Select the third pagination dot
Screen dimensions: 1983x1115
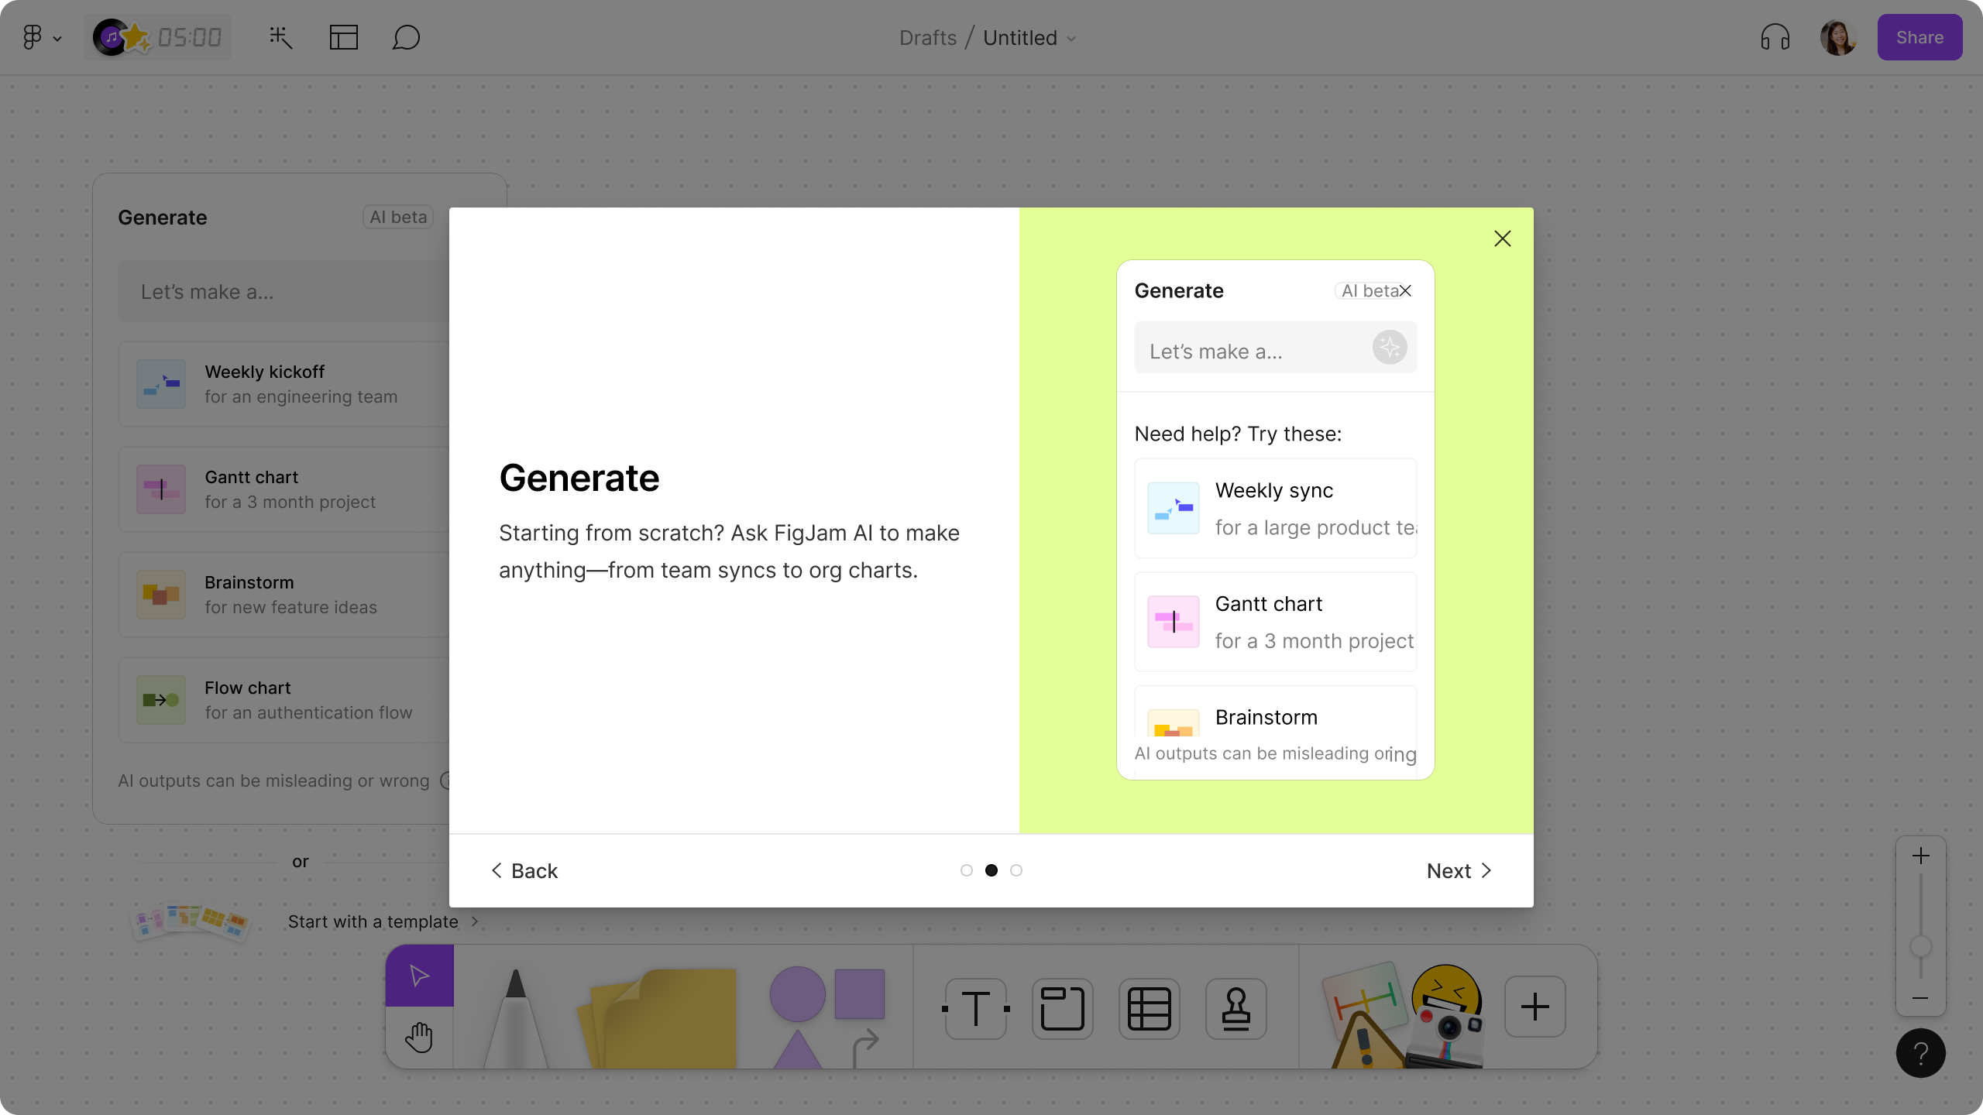click(1016, 870)
